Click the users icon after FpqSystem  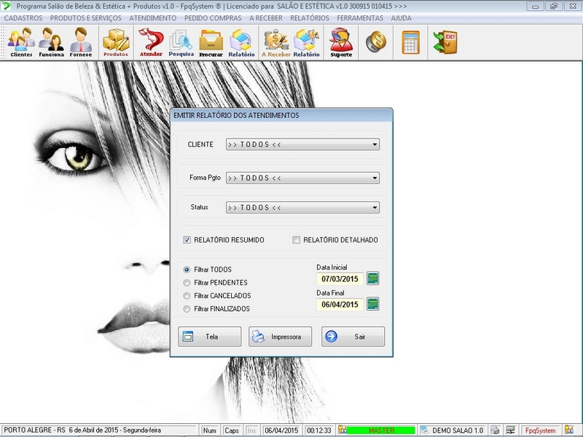tap(569, 430)
